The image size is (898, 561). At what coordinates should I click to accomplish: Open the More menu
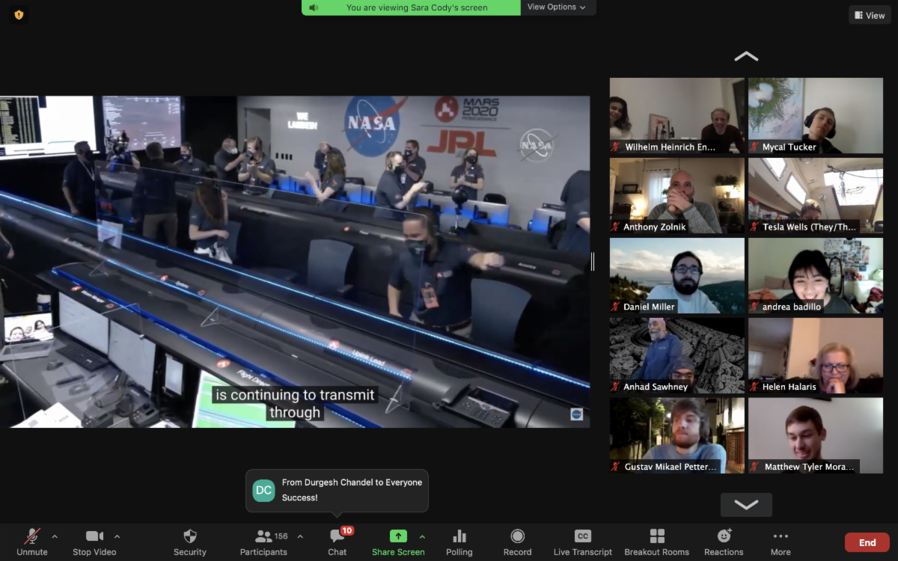[781, 536]
